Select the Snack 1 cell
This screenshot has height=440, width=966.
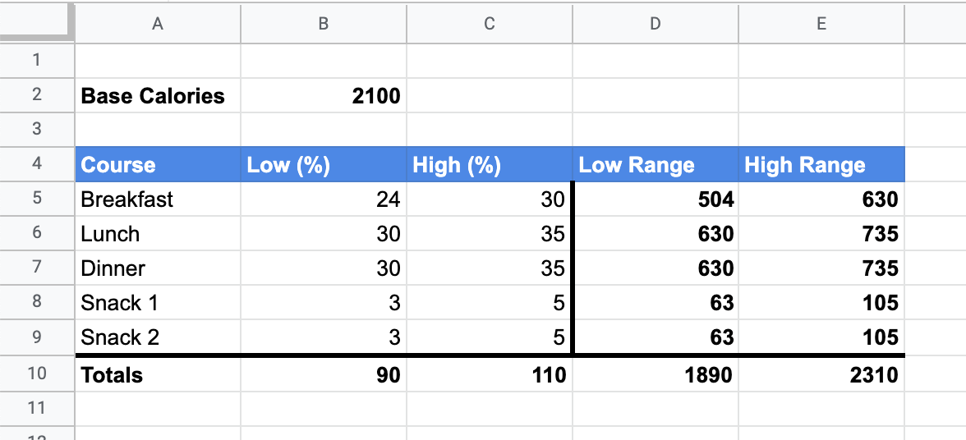click(x=157, y=303)
